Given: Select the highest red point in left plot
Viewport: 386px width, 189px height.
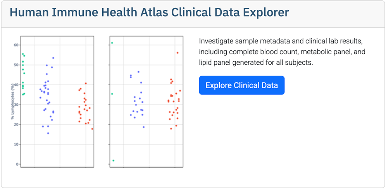Looking at the screenshot, I should (86, 83).
